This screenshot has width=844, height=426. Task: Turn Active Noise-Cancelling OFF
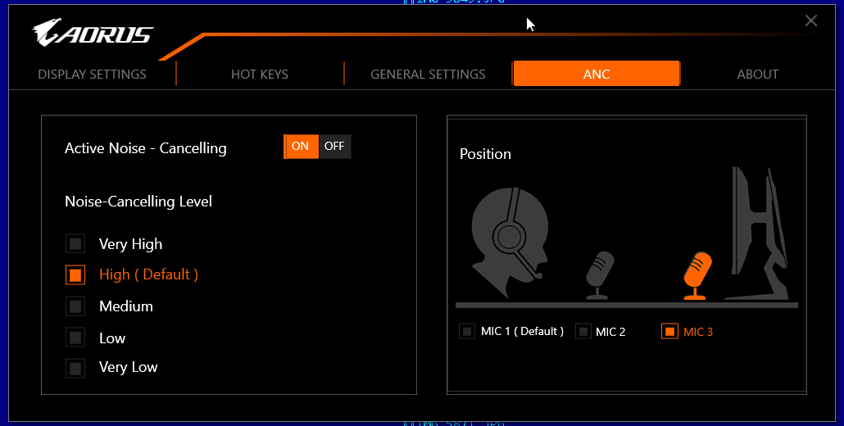tap(334, 147)
